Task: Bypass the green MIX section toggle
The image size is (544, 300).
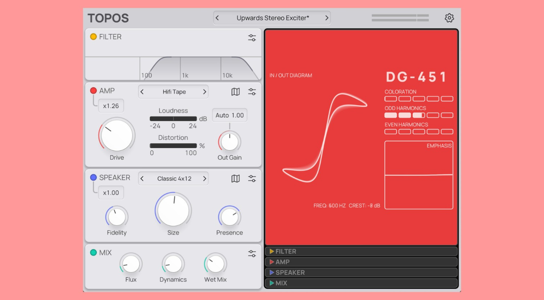Action: pos(93,253)
